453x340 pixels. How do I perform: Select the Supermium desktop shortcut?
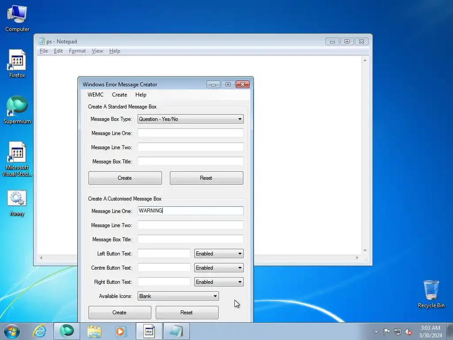pos(17,110)
